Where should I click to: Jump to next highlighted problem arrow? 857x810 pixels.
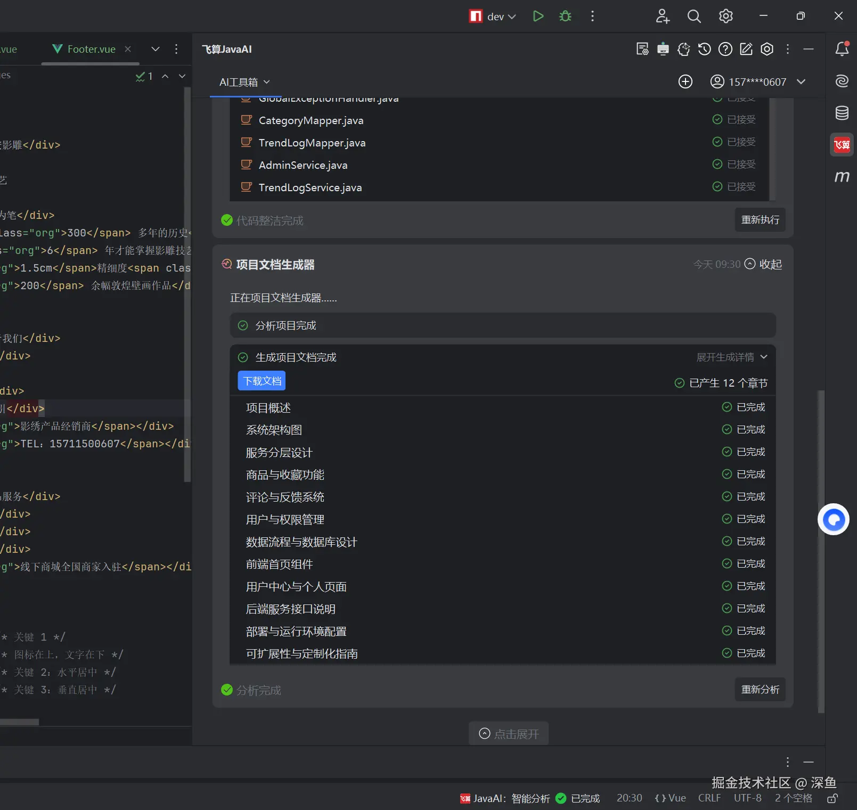[x=182, y=76]
